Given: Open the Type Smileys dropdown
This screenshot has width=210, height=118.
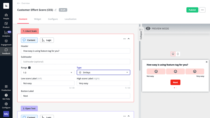Looking at the screenshot, I should point(103,72).
